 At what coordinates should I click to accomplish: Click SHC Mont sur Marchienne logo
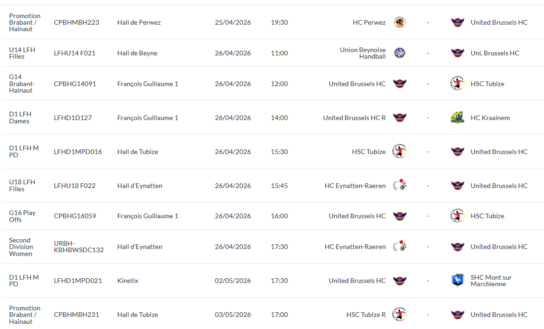point(457,281)
